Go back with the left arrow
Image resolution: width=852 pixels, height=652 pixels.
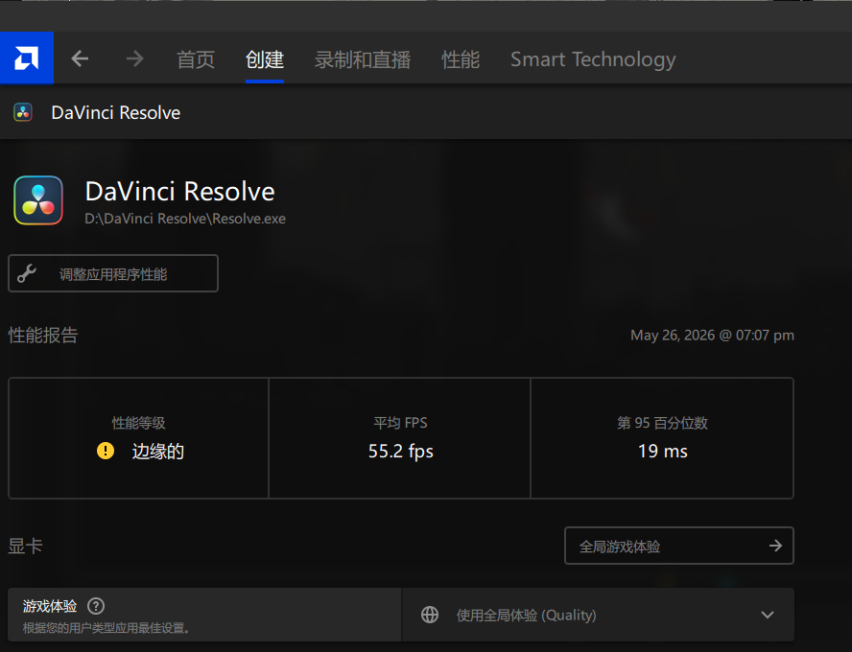tap(80, 58)
